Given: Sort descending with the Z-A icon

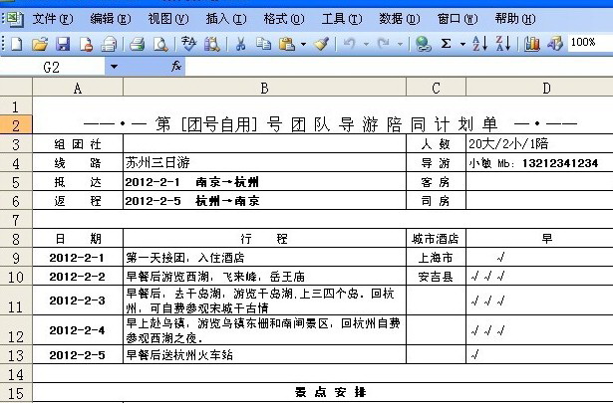Looking at the screenshot, I should click(503, 44).
